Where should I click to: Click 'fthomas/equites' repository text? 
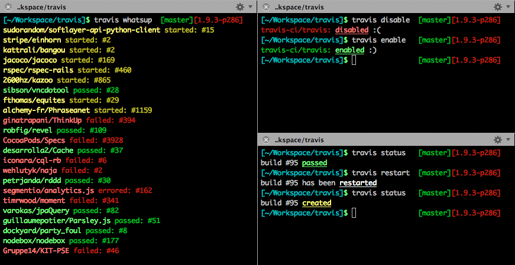coord(34,100)
